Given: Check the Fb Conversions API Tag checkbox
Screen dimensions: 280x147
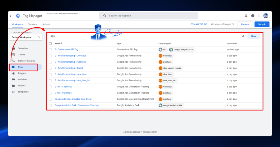Looking at the screenshot, I should pos(50,50).
